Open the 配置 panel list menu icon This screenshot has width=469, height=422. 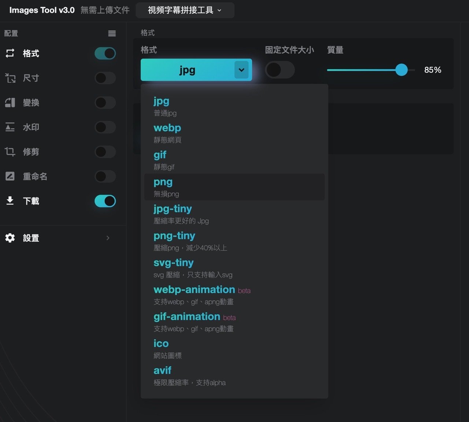[x=112, y=33]
